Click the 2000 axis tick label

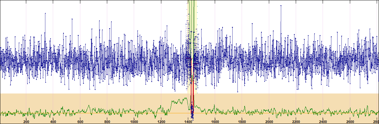[269, 122]
